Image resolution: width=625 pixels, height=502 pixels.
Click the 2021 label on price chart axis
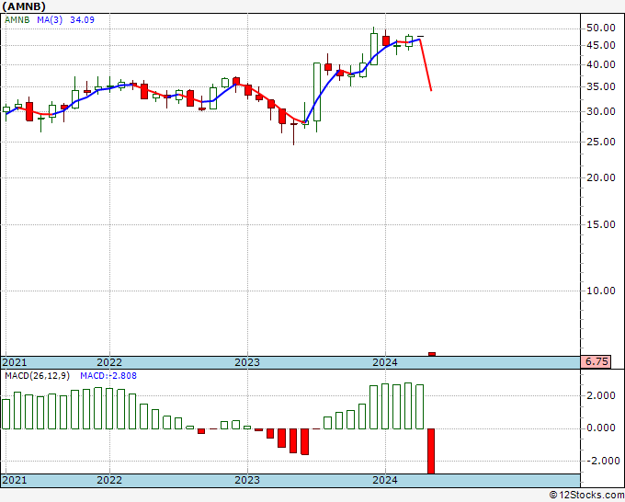(15, 362)
